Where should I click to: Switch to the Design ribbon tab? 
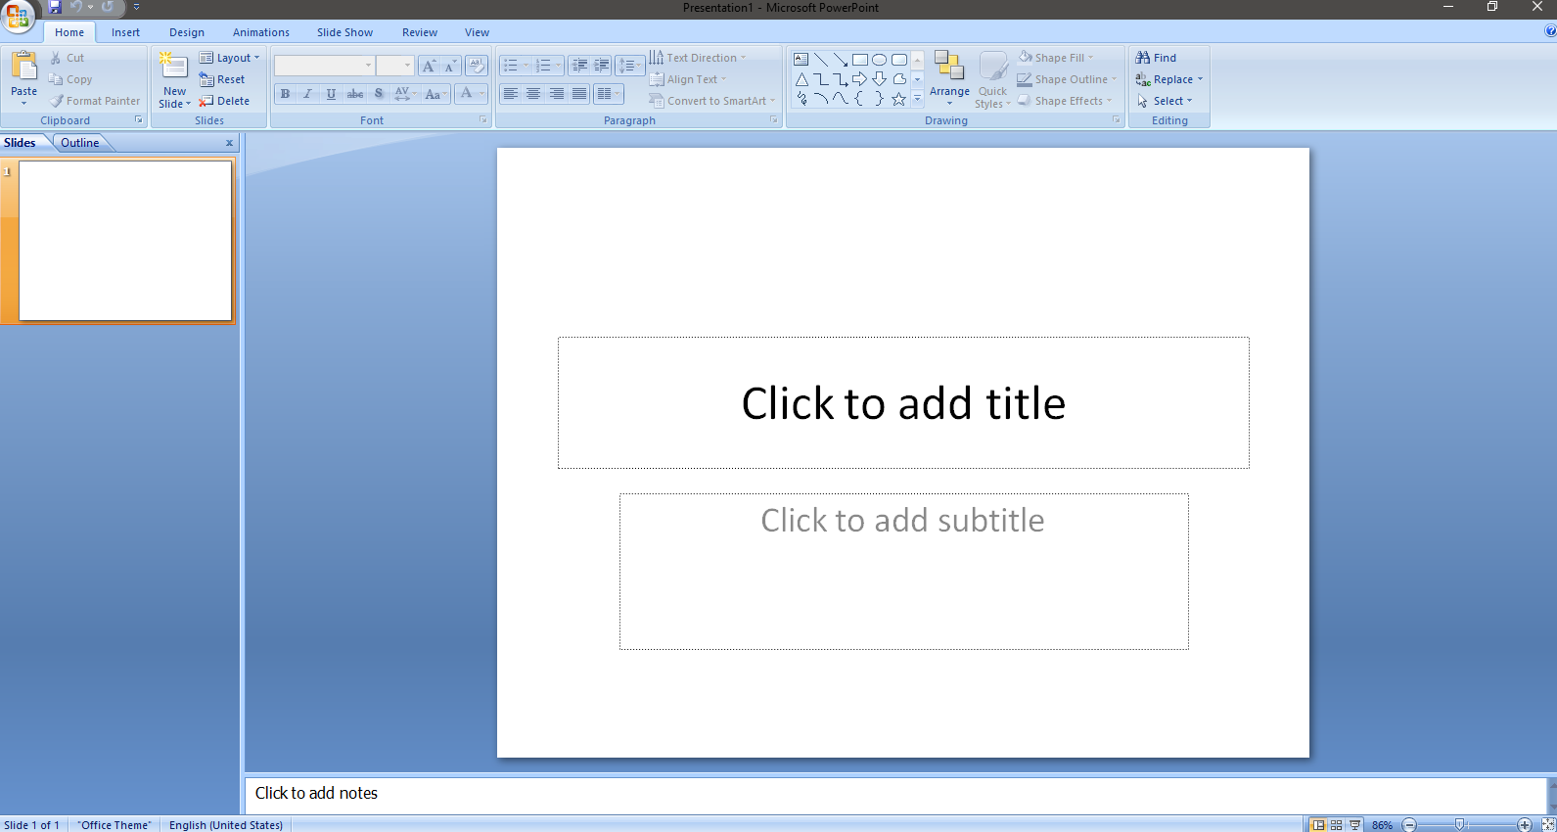[x=187, y=32]
